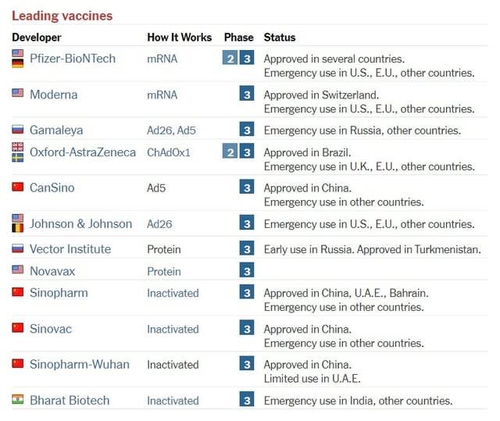Click the Russian flag next to Gamaleya
Screen dimensions: 500x421
click(18, 130)
